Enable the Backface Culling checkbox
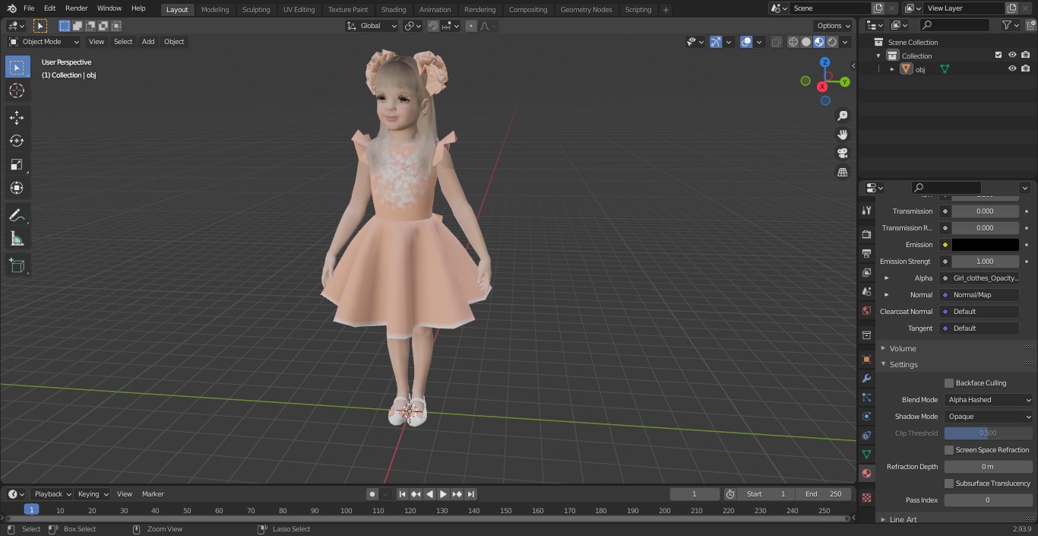 [x=949, y=383]
